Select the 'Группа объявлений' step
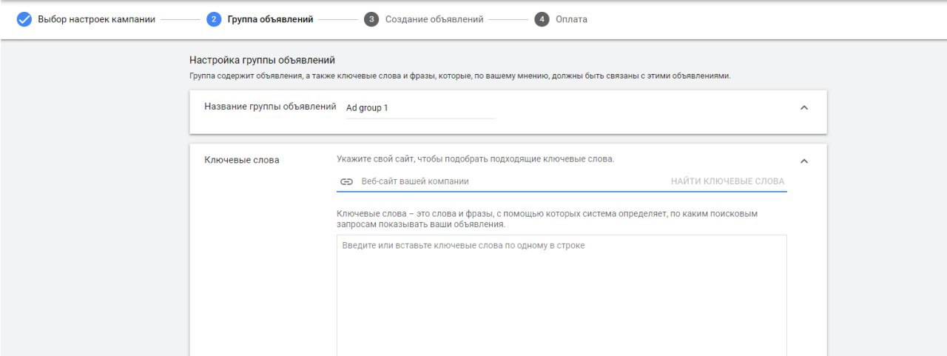This screenshot has width=947, height=356. click(270, 19)
